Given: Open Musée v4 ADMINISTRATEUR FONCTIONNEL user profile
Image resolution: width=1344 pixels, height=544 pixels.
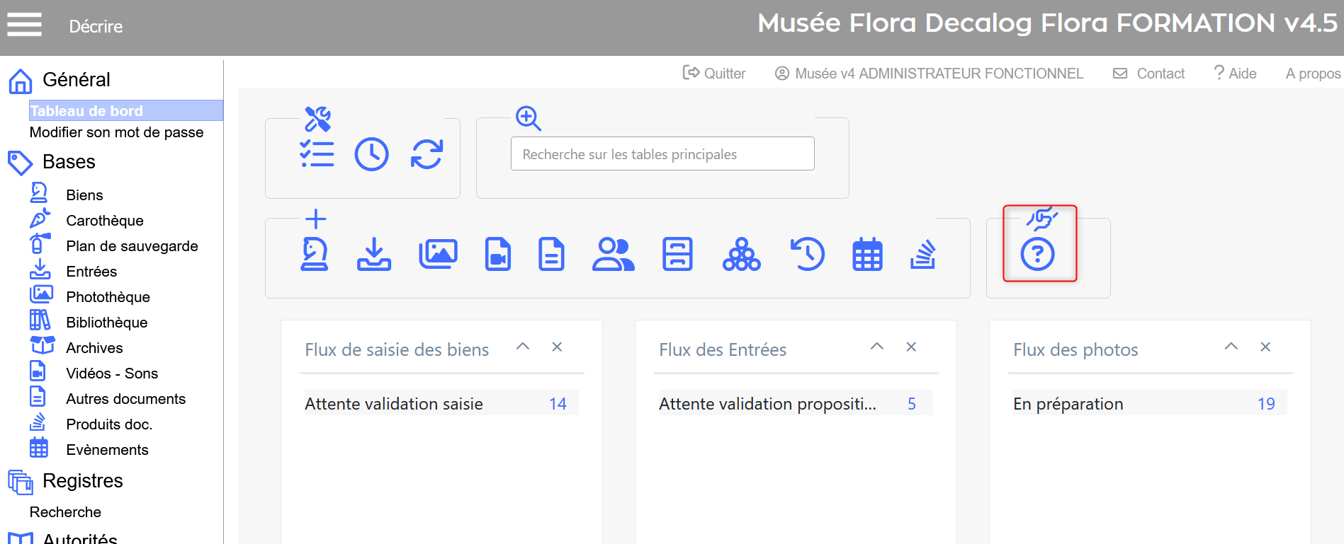Looking at the screenshot, I should [x=929, y=74].
